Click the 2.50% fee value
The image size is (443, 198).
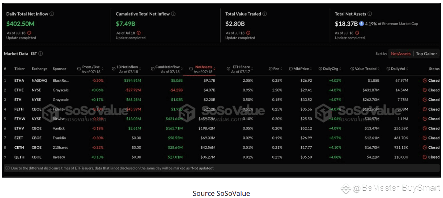(277, 90)
